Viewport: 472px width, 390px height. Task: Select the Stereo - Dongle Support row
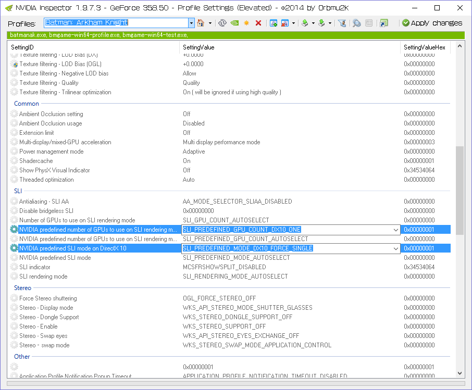tap(229, 317)
